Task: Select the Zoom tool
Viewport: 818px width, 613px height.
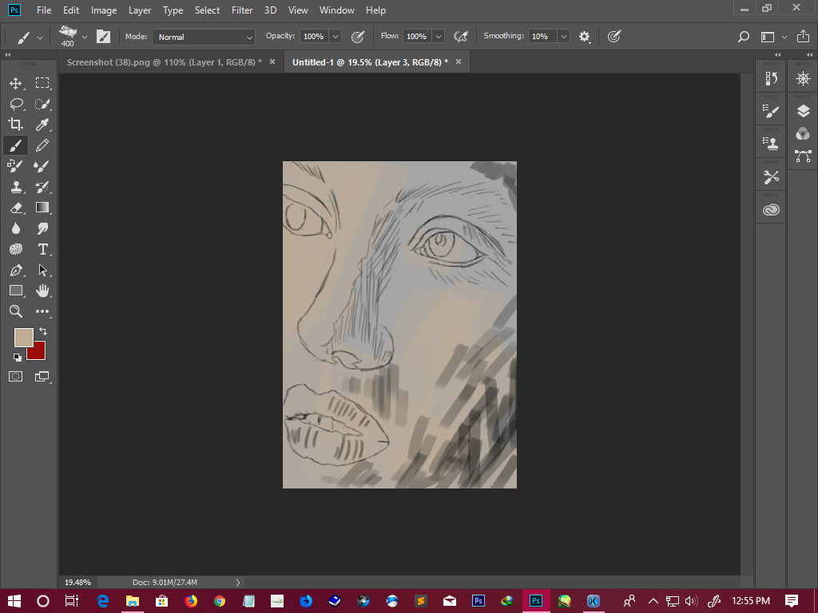Action: [x=16, y=311]
